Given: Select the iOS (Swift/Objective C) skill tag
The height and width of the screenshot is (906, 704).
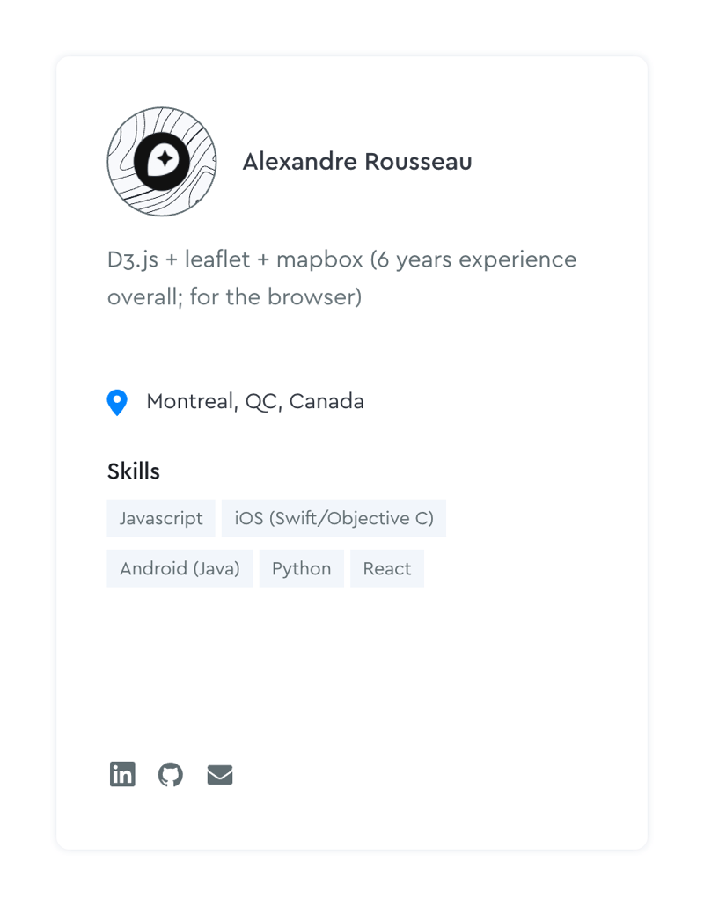Looking at the screenshot, I should (x=334, y=518).
